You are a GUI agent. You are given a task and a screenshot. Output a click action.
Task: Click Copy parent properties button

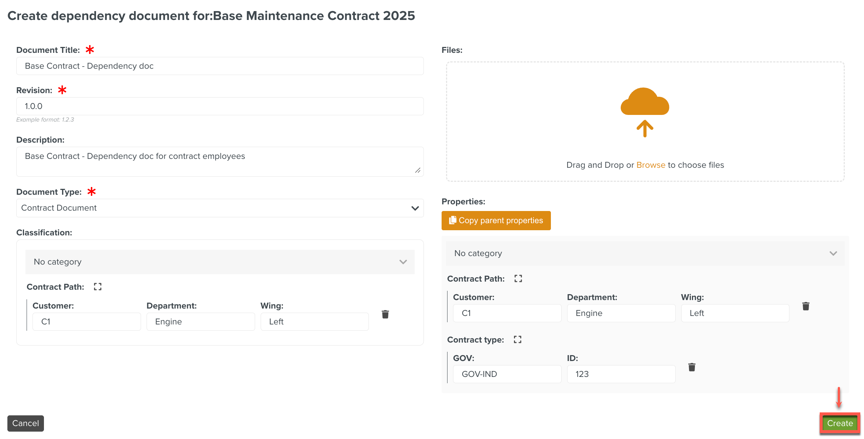click(496, 221)
